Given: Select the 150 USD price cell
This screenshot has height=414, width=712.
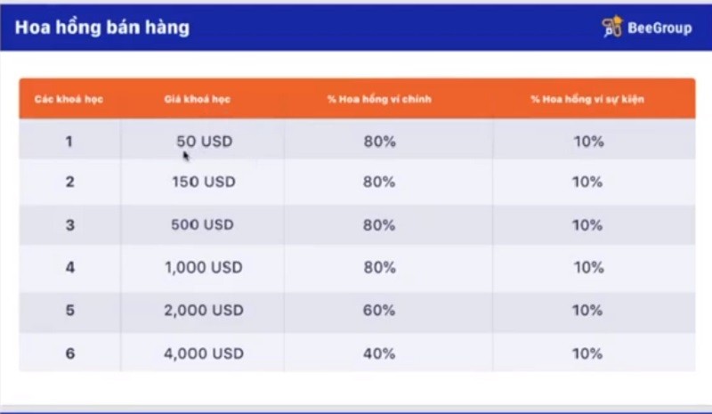Looking at the screenshot, I should click(204, 182).
